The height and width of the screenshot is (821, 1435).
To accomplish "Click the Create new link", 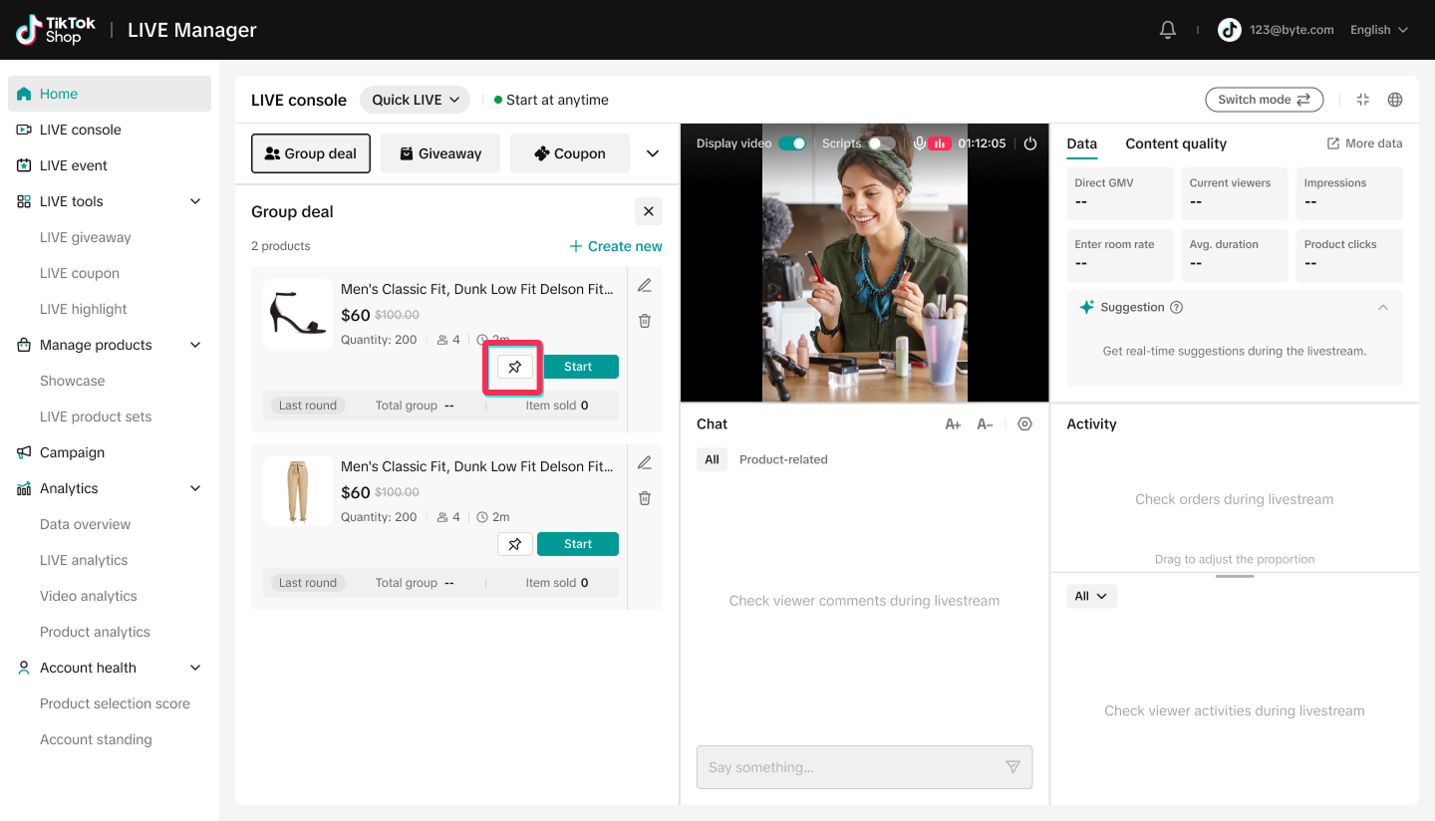I will (x=615, y=246).
